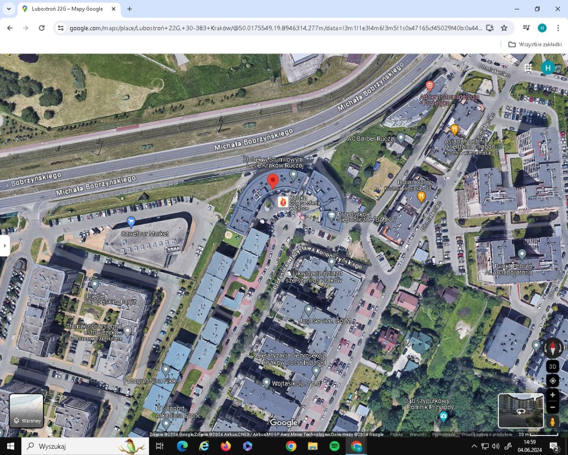568x455 pixels.
Task: Click Żłobek w Stumilowym Lesie marker
Action: click(293, 174)
